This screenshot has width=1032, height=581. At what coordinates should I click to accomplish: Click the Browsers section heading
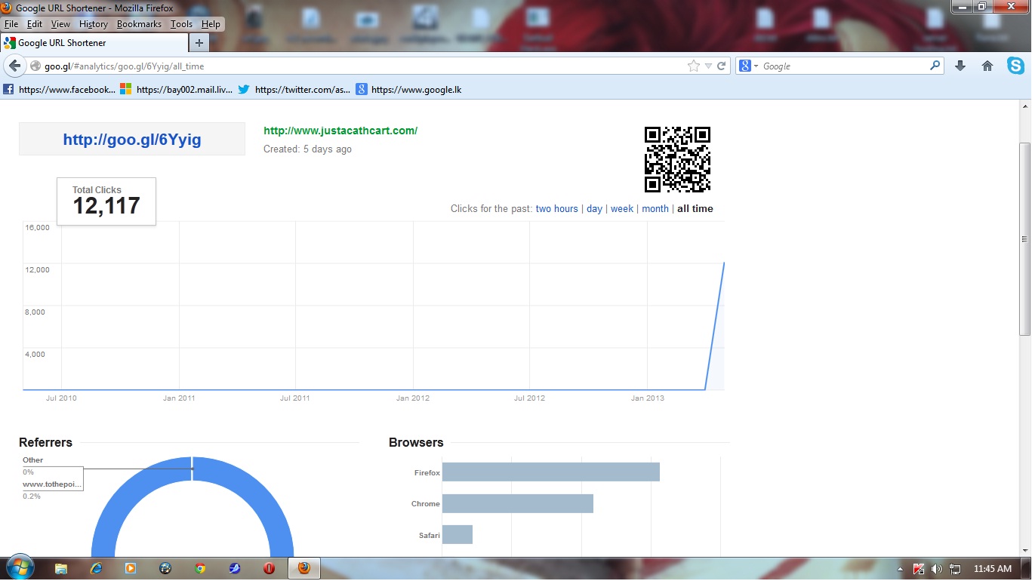(416, 443)
